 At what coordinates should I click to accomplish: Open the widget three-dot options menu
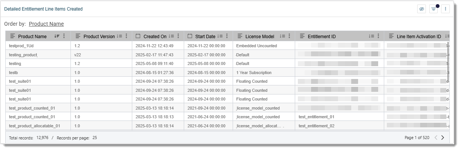tap(445, 9)
